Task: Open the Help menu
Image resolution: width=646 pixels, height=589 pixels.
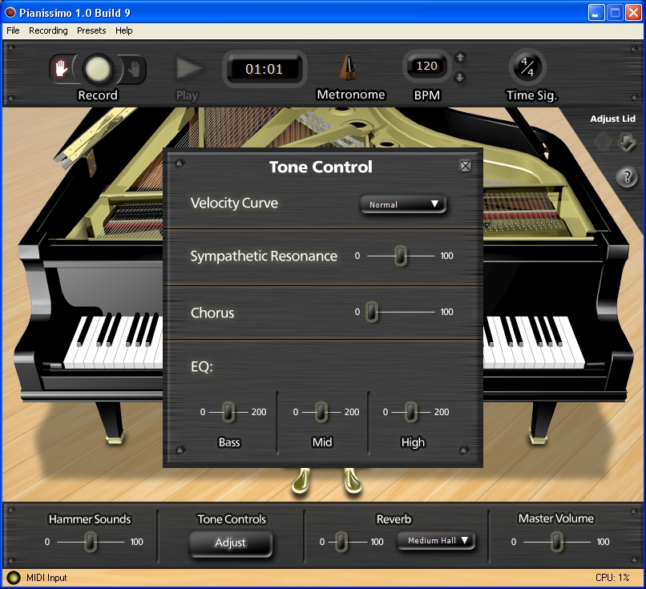Action: [x=124, y=30]
